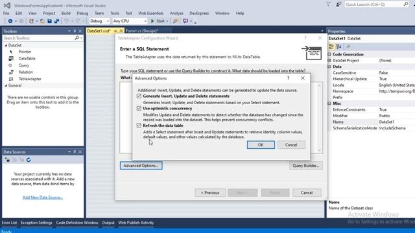
Task: Open the Output tab
Action: point(108,223)
